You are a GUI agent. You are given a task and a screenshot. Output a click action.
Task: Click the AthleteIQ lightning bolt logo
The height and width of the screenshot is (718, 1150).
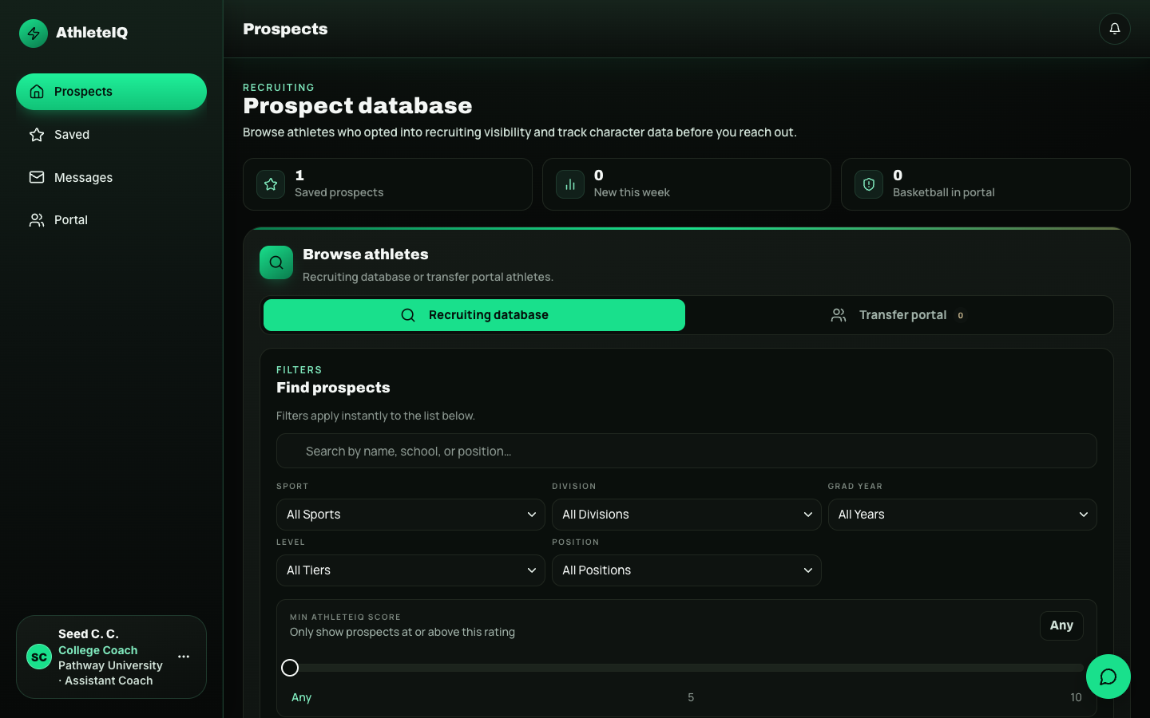click(34, 33)
